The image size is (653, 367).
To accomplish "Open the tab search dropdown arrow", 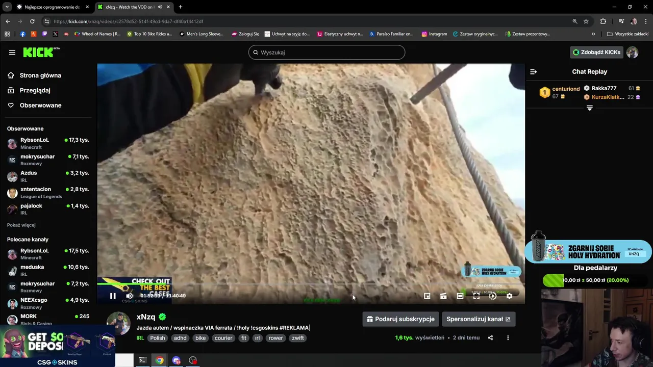I will [7, 7].
